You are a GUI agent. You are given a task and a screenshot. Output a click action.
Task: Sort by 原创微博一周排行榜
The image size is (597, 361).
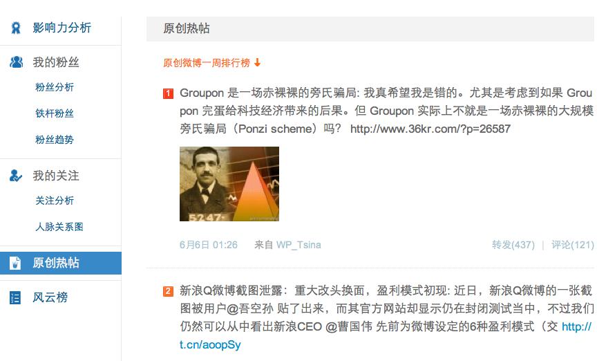coord(207,62)
